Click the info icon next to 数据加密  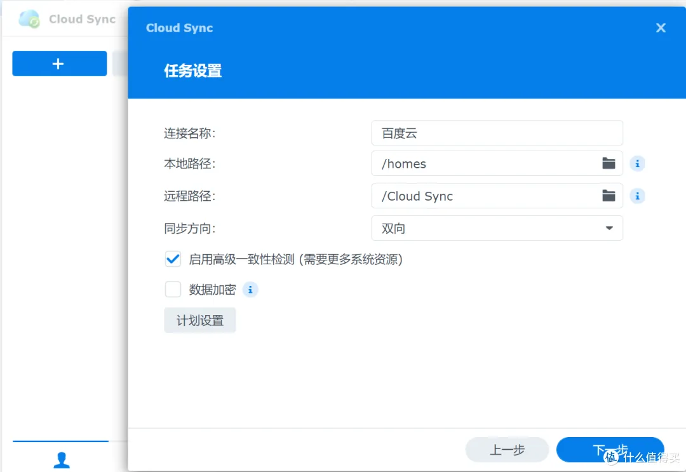point(250,290)
